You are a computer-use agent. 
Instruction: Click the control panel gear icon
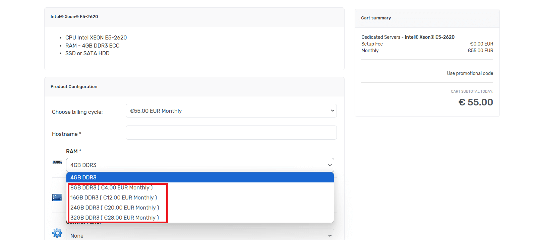tap(57, 233)
